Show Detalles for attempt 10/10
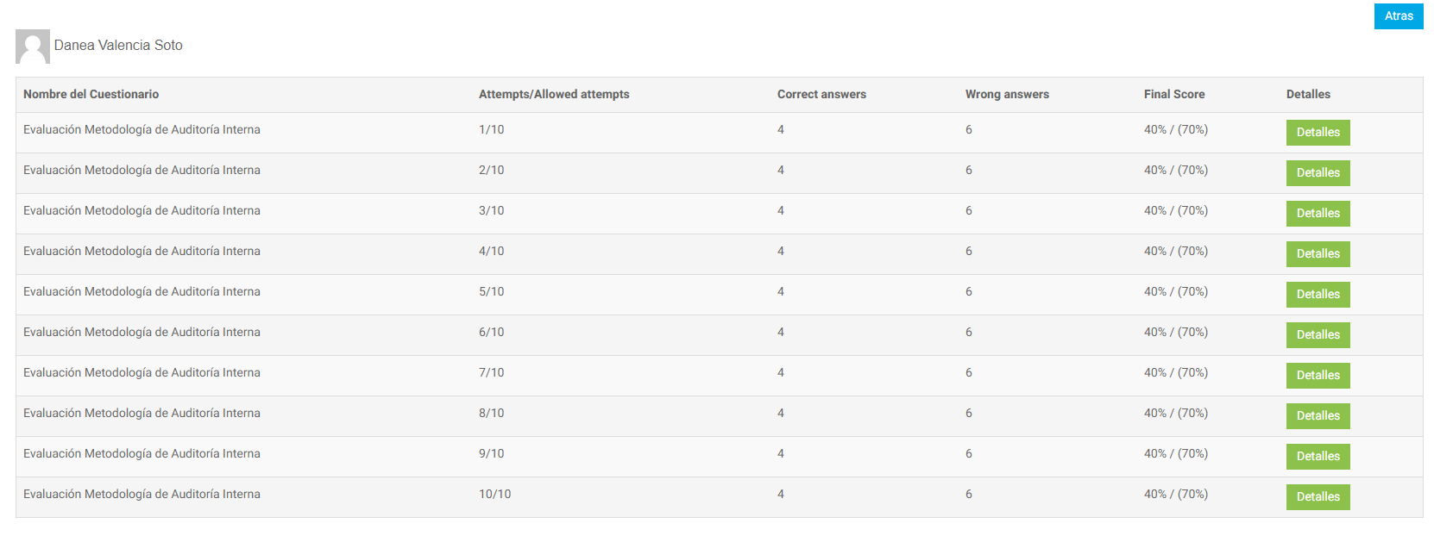This screenshot has width=1434, height=536. pyautogui.click(x=1318, y=497)
